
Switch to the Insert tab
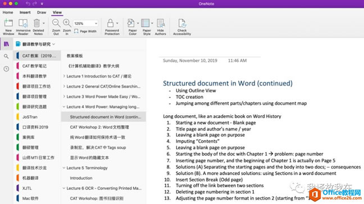[x=25, y=12]
